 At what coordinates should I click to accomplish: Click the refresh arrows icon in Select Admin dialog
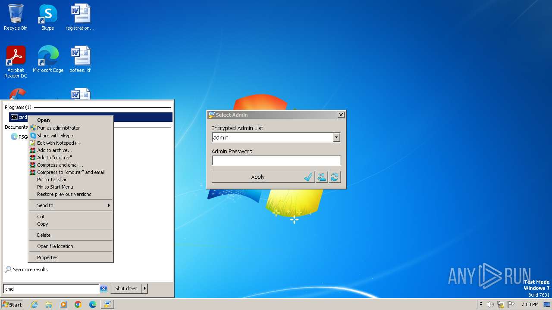pos(335,177)
